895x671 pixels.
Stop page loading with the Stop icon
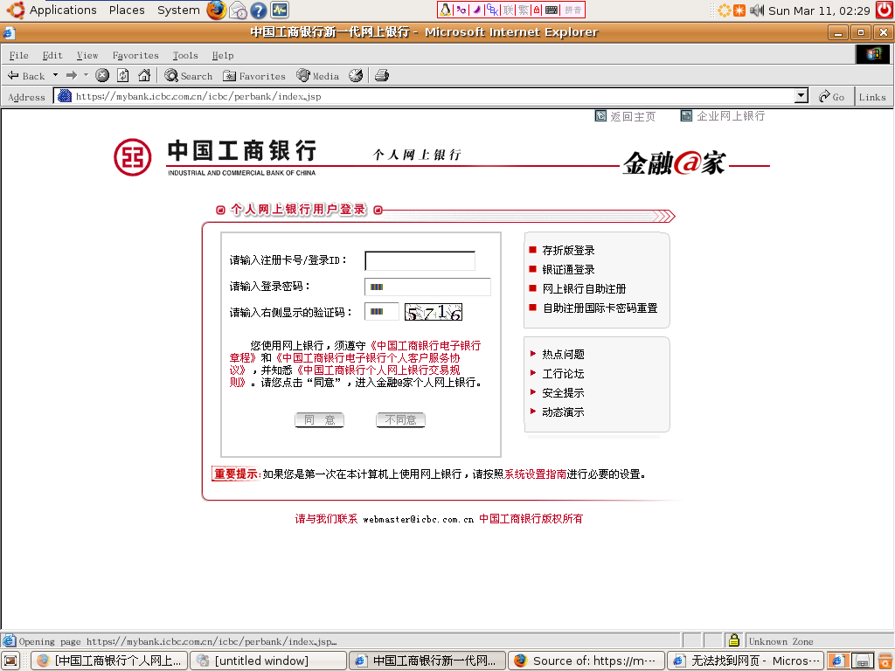(102, 75)
